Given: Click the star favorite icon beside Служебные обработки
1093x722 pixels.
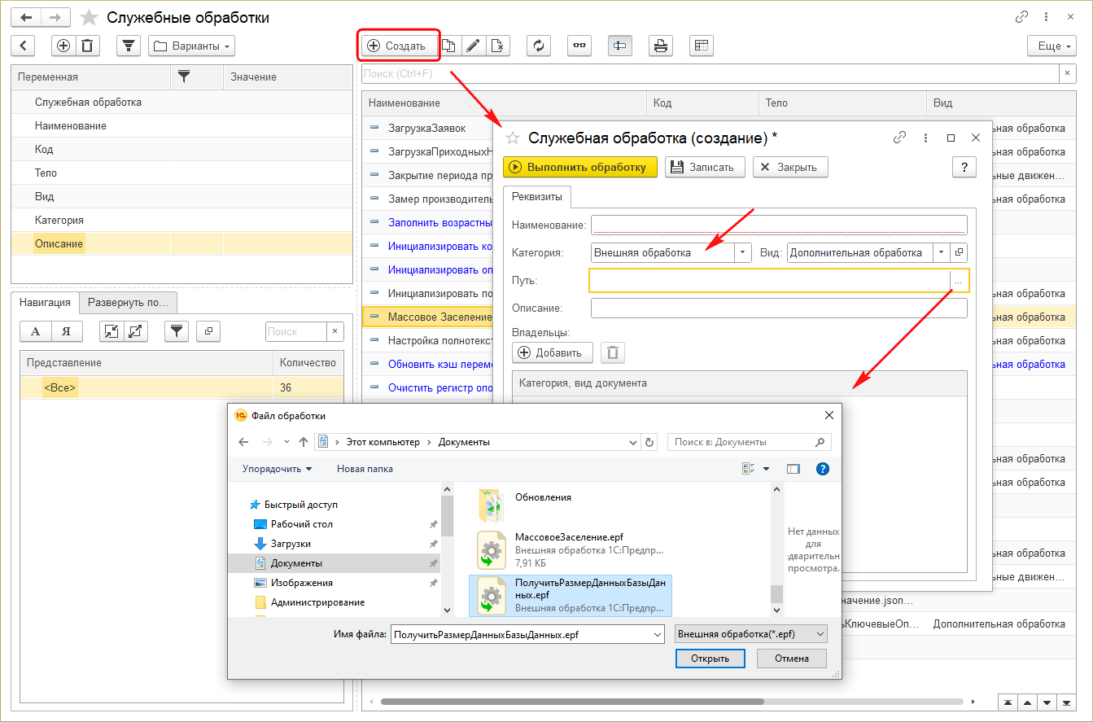Looking at the screenshot, I should click(90, 17).
